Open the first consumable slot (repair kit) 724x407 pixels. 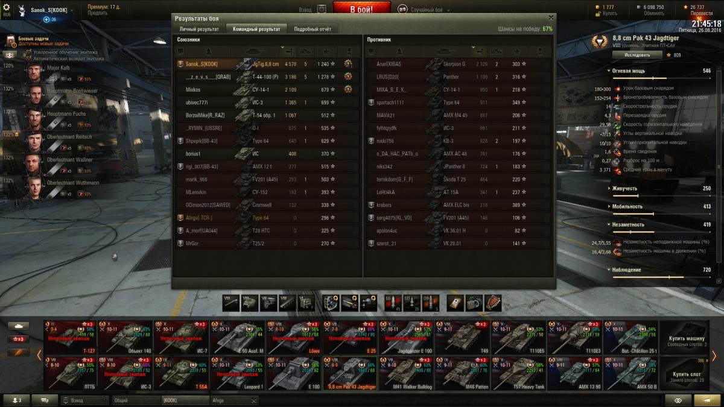point(456,303)
